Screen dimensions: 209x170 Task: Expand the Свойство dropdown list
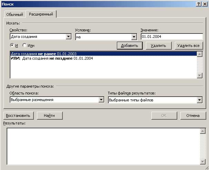pyautogui.click(x=68, y=37)
